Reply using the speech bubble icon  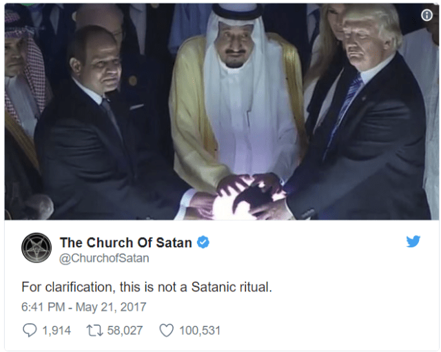30,331
